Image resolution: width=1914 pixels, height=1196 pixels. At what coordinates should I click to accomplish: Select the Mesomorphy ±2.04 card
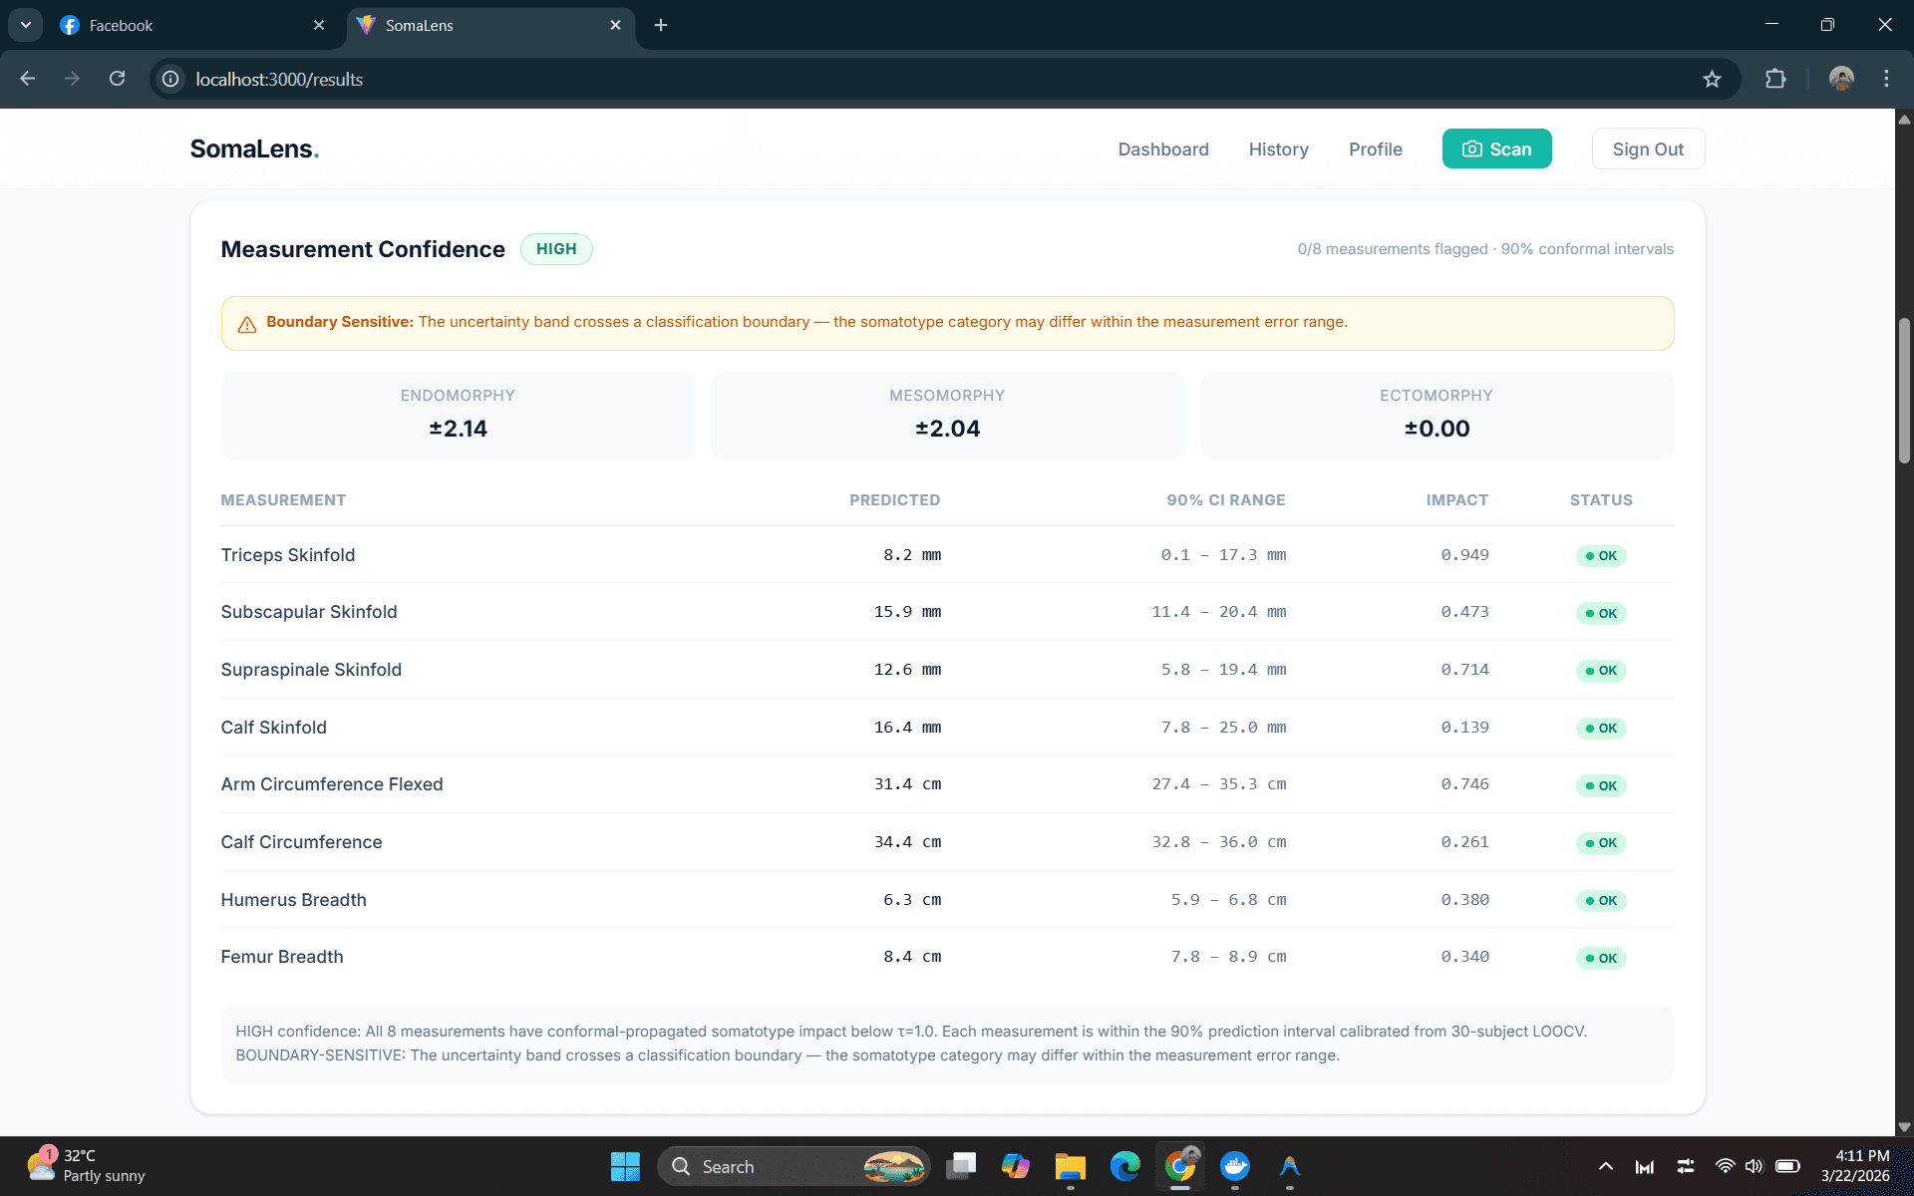[x=947, y=415]
